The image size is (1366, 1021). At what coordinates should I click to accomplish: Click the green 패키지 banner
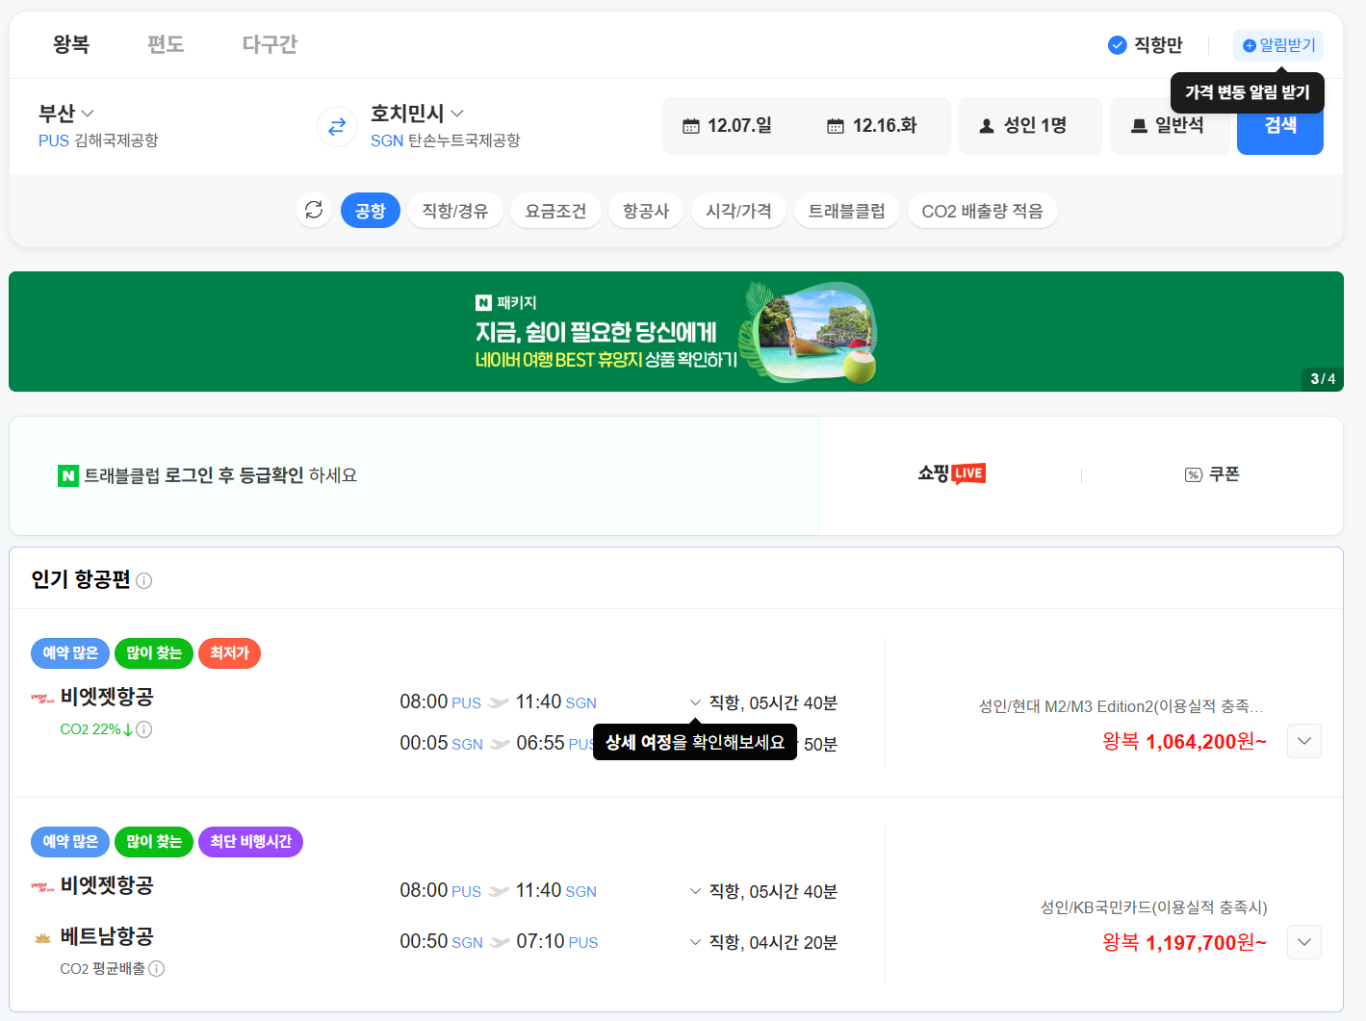click(676, 332)
